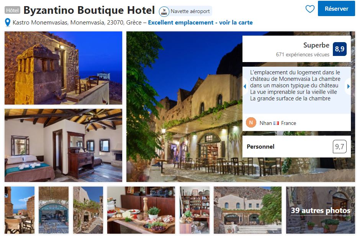The height and width of the screenshot is (236, 357).
Task: Click reviewer Nhan's orange avatar
Action: (x=251, y=123)
